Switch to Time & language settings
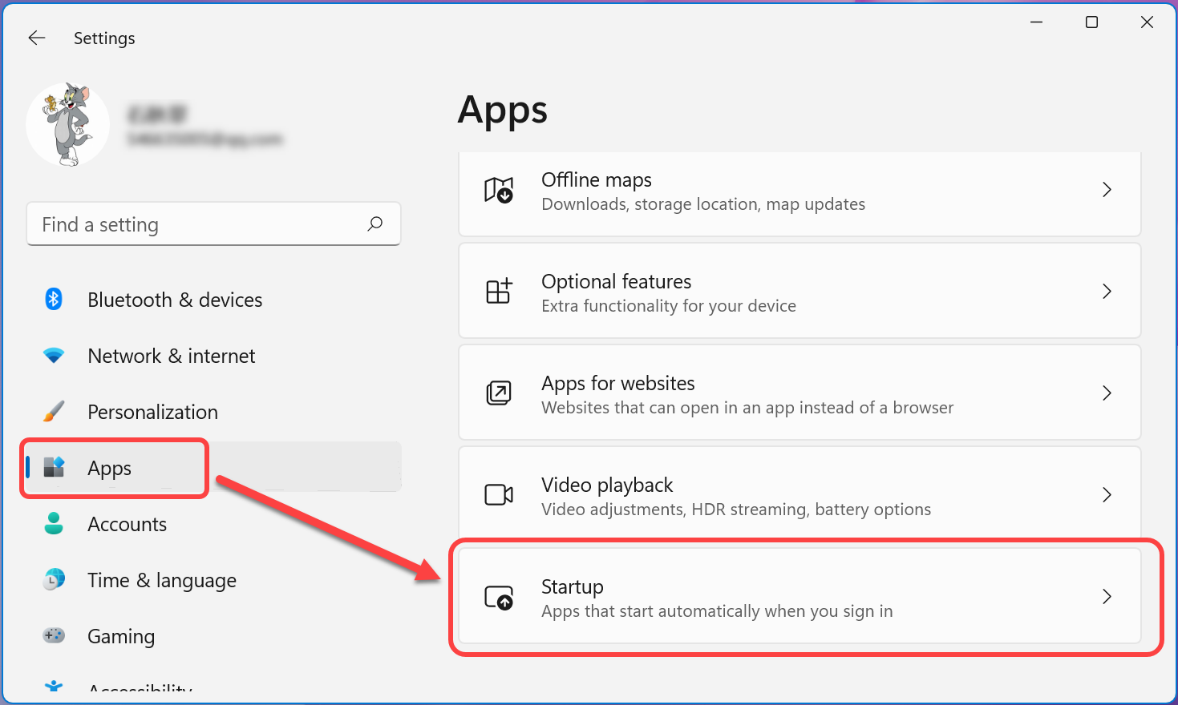This screenshot has height=705, width=1178. 161,580
